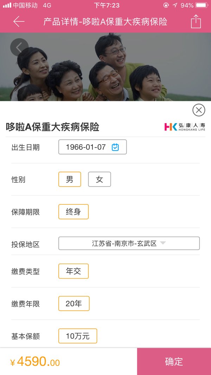Tap the Hongkang Life logo
The image size is (211, 375).
(x=185, y=127)
